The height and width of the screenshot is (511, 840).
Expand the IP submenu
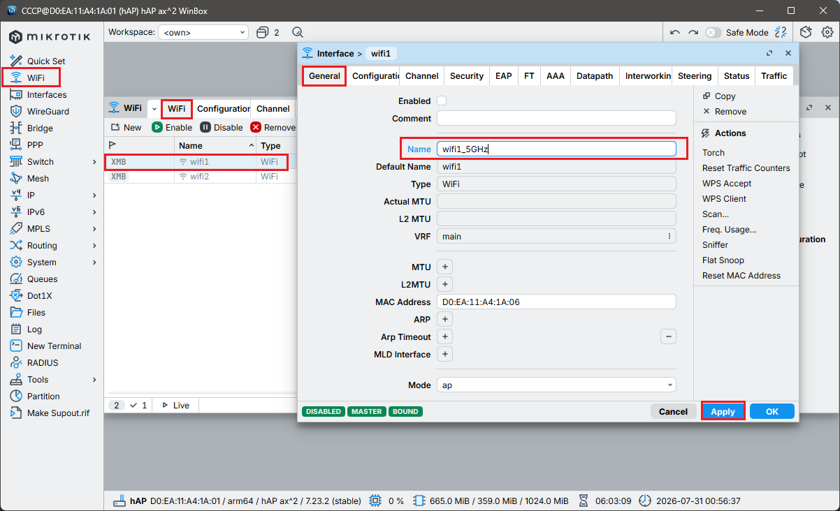click(x=94, y=195)
